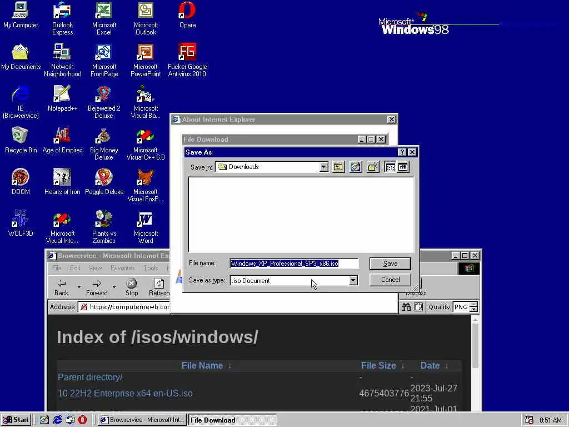569x427 pixels.
Task: Switch to Browservice taskbar button
Action: (x=143, y=420)
